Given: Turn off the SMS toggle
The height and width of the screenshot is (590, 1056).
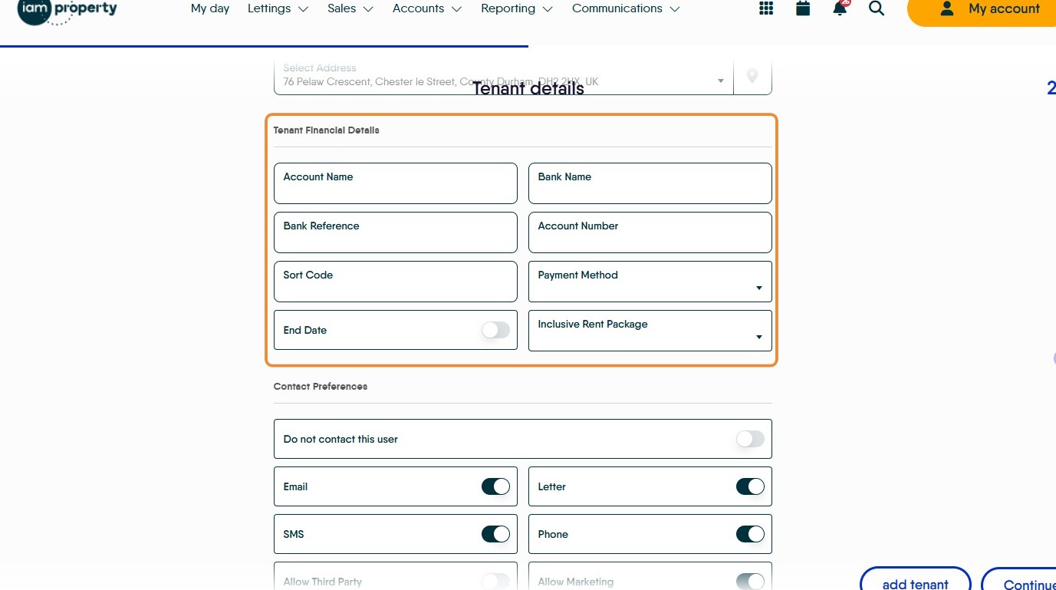Looking at the screenshot, I should pos(495,534).
